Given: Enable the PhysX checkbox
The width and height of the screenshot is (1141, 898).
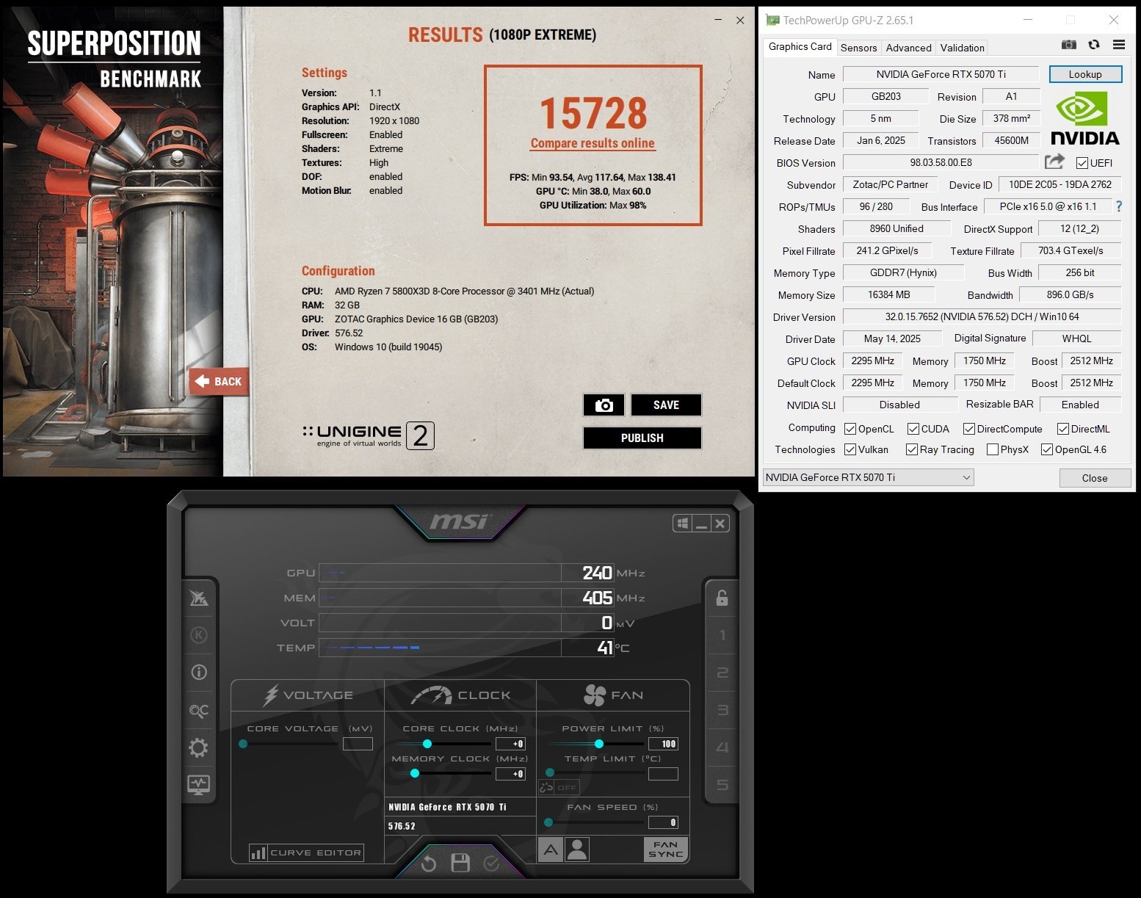Looking at the screenshot, I should [993, 449].
